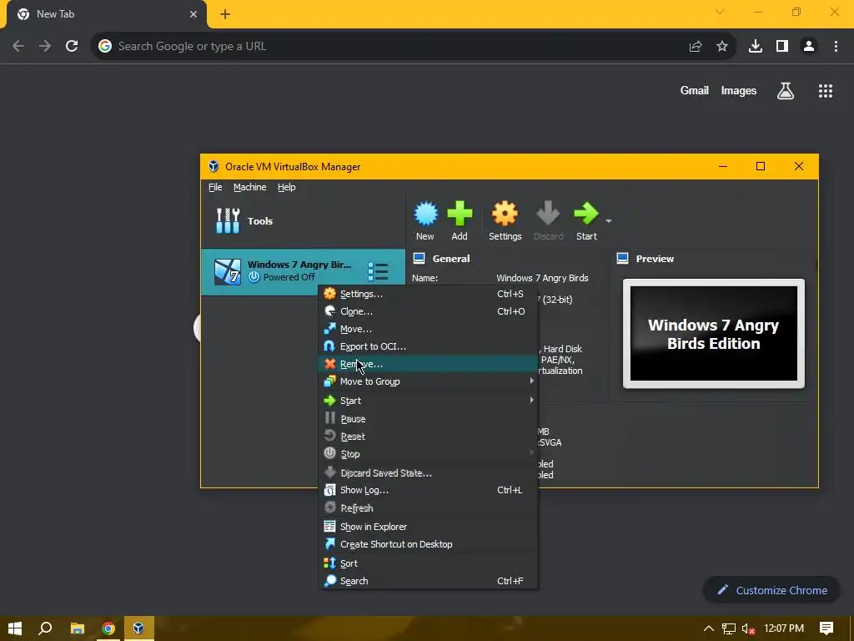
Task: Choose Show in Explorer entry
Action: pos(428,527)
